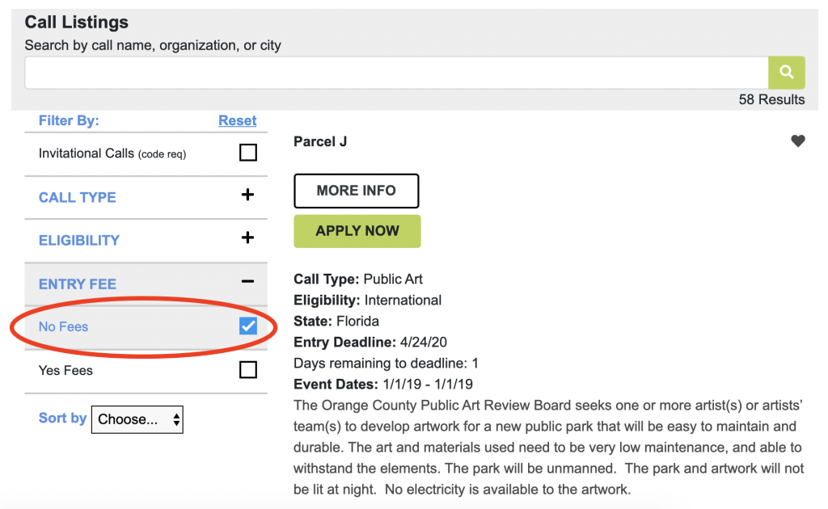The height and width of the screenshot is (509, 828).
Task: Collapse Entry Fee with the minus icon
Action: coord(247,282)
